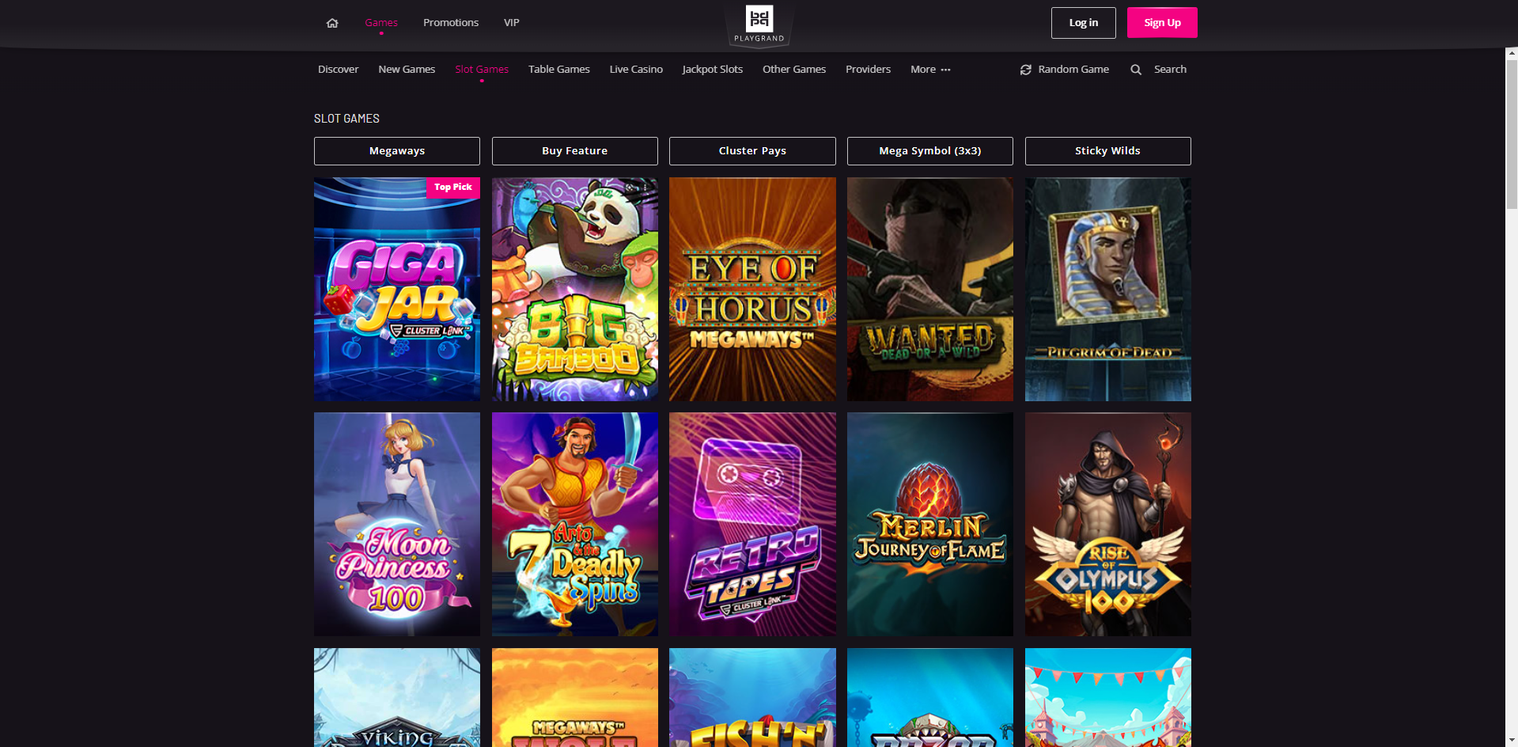Open Arto & the 7 Deadly Spins game
Image resolution: width=1518 pixels, height=747 pixels.
point(575,525)
